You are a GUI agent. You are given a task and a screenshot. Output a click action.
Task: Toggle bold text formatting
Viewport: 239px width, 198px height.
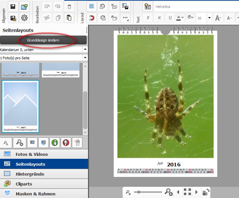tap(148, 18)
